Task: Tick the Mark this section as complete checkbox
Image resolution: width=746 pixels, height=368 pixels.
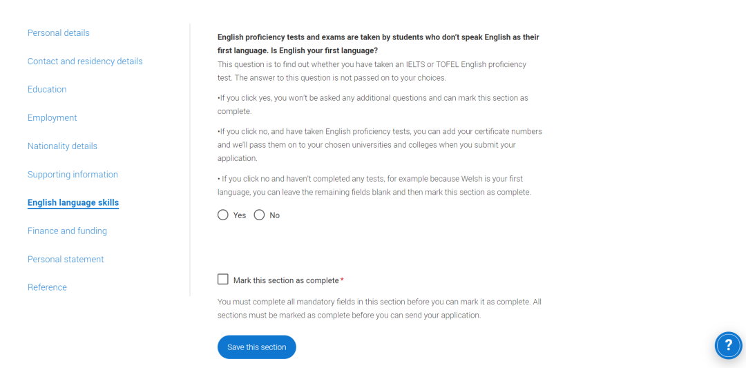Action: (222, 279)
